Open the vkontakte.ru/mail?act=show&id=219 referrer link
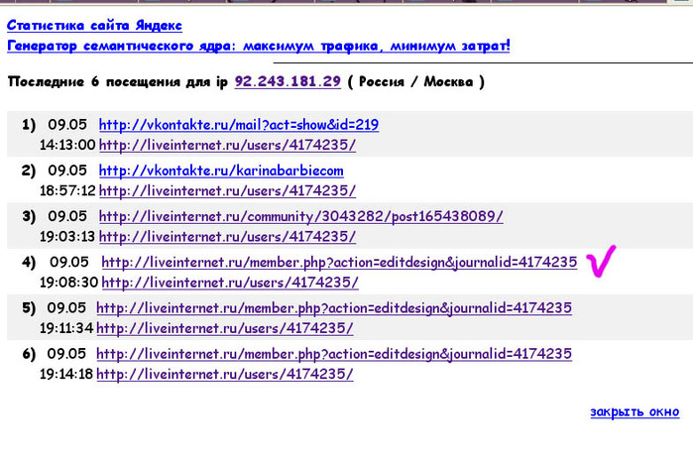The image size is (693, 460). coord(239,125)
